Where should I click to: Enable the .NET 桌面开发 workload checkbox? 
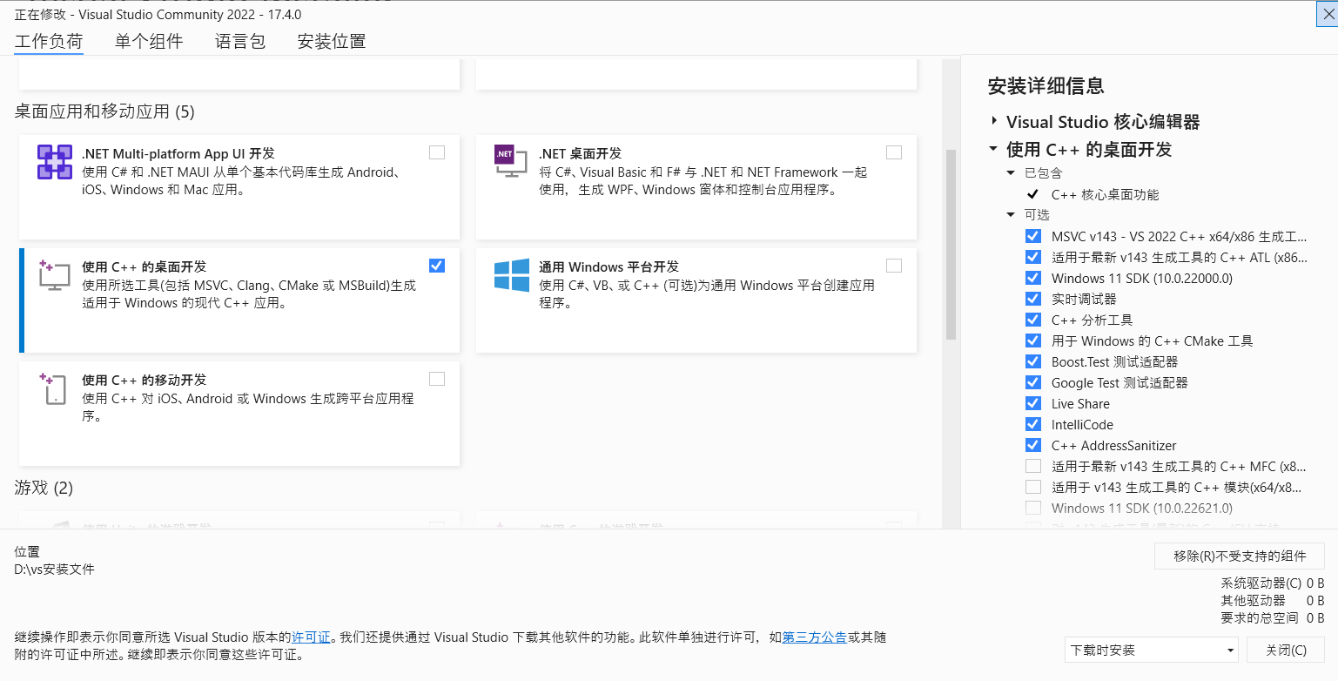tap(893, 152)
